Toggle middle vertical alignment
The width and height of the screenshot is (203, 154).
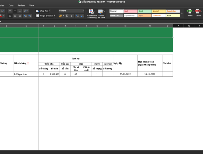pyautogui.click(x=15, y=11)
